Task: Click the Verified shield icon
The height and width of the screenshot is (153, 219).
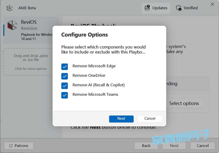Action: point(179,8)
